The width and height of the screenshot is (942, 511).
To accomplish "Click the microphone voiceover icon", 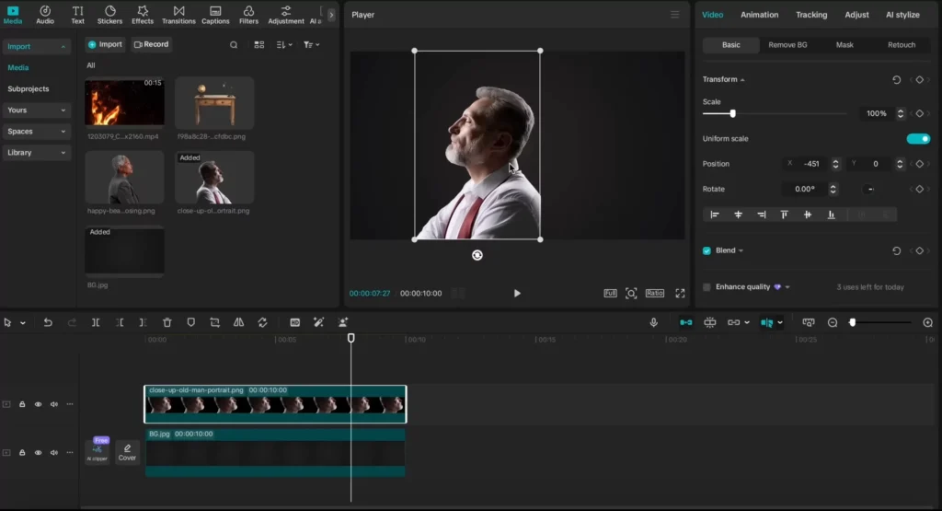I will point(654,323).
